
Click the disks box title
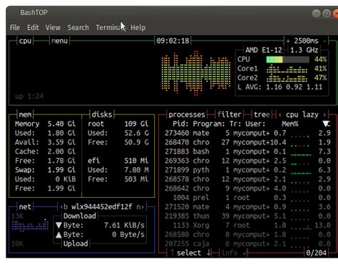pyautogui.click(x=102, y=115)
